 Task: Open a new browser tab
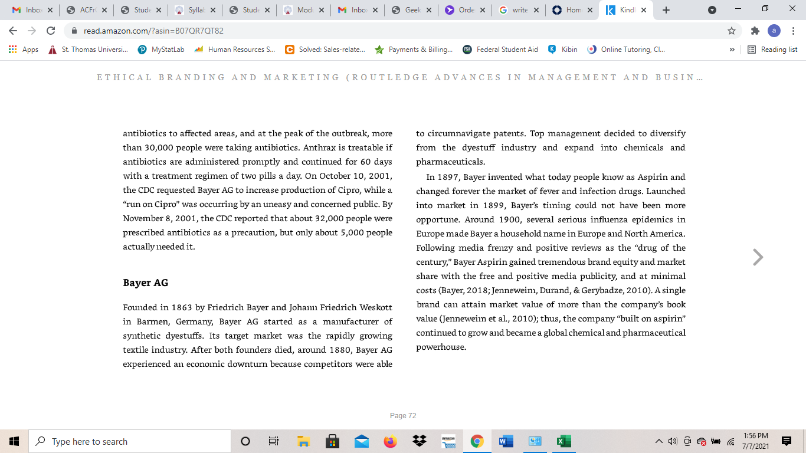click(x=666, y=10)
